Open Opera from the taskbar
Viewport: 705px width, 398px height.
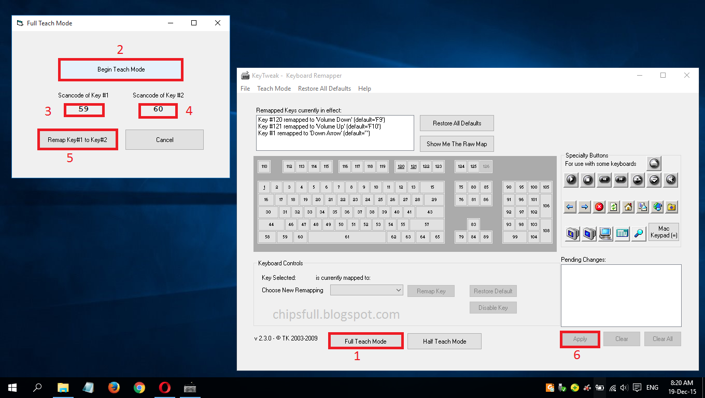(164, 387)
